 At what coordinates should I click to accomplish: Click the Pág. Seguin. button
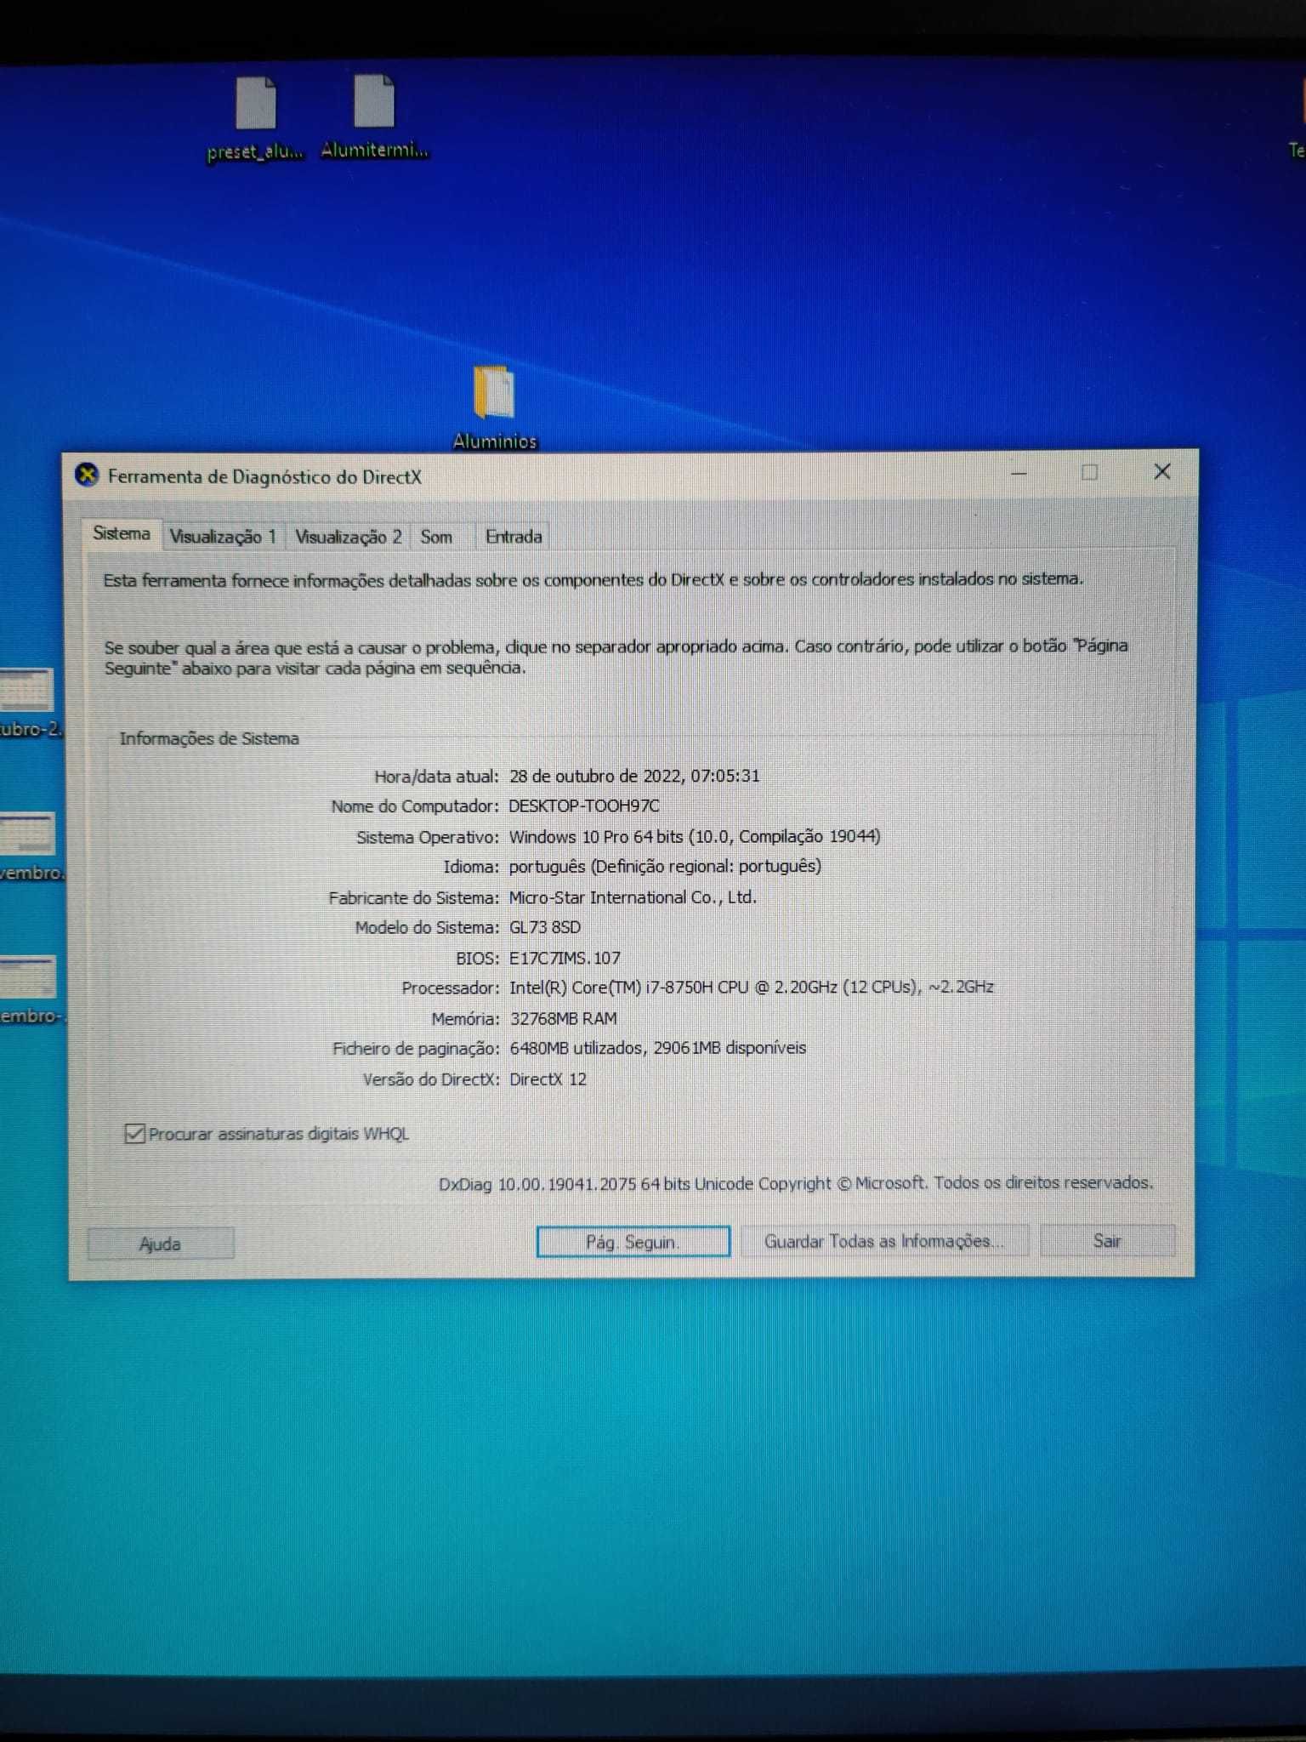633,1242
